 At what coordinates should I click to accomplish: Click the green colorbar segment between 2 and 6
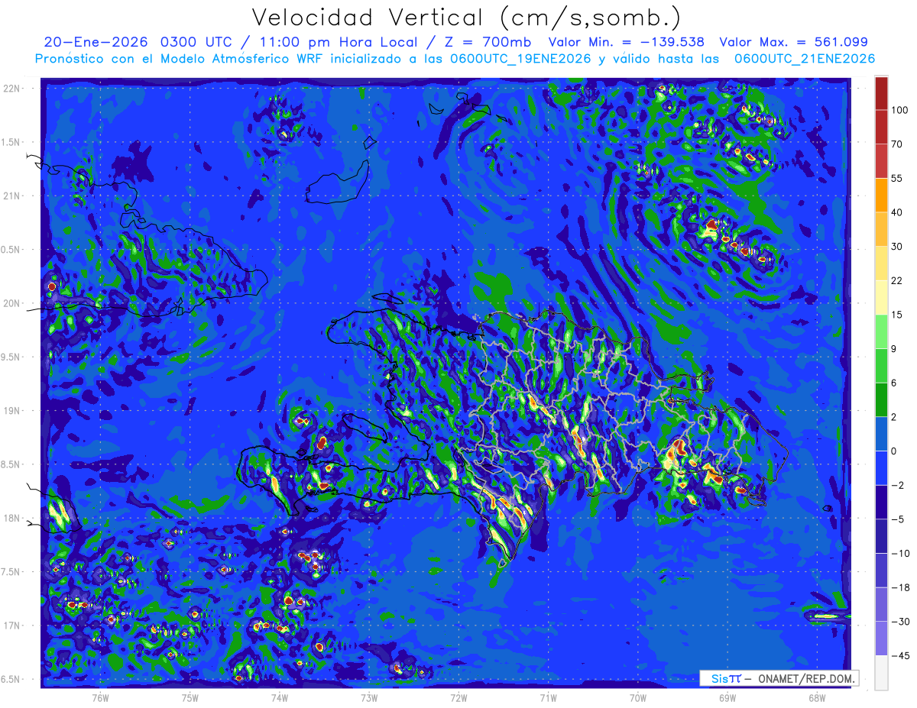point(881,399)
